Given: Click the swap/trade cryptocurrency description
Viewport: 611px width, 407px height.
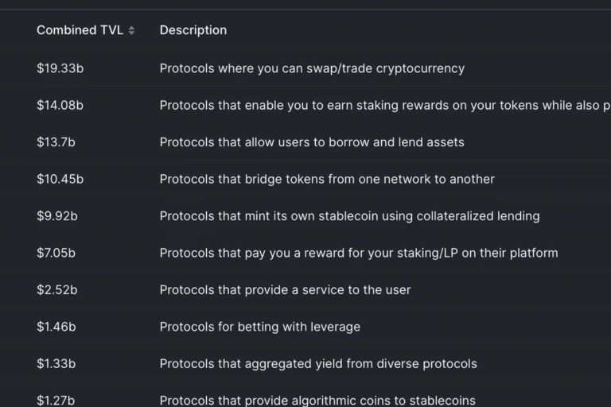Looking at the screenshot, I should (x=312, y=68).
